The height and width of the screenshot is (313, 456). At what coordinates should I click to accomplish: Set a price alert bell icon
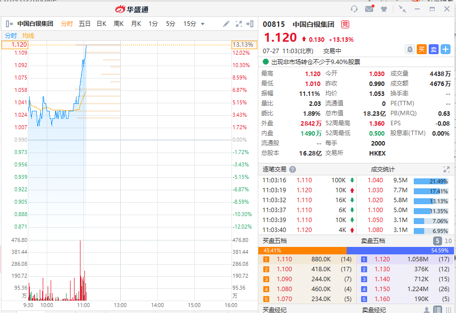[410, 50]
